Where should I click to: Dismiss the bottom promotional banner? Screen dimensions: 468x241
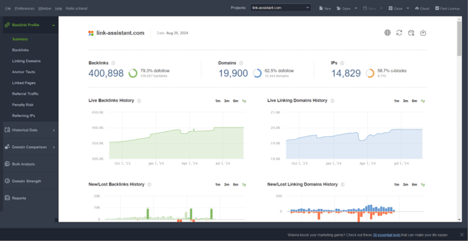click(462, 235)
